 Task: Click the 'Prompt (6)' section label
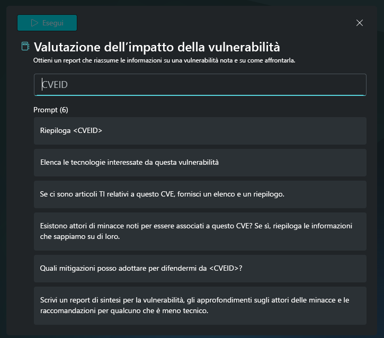[51, 110]
